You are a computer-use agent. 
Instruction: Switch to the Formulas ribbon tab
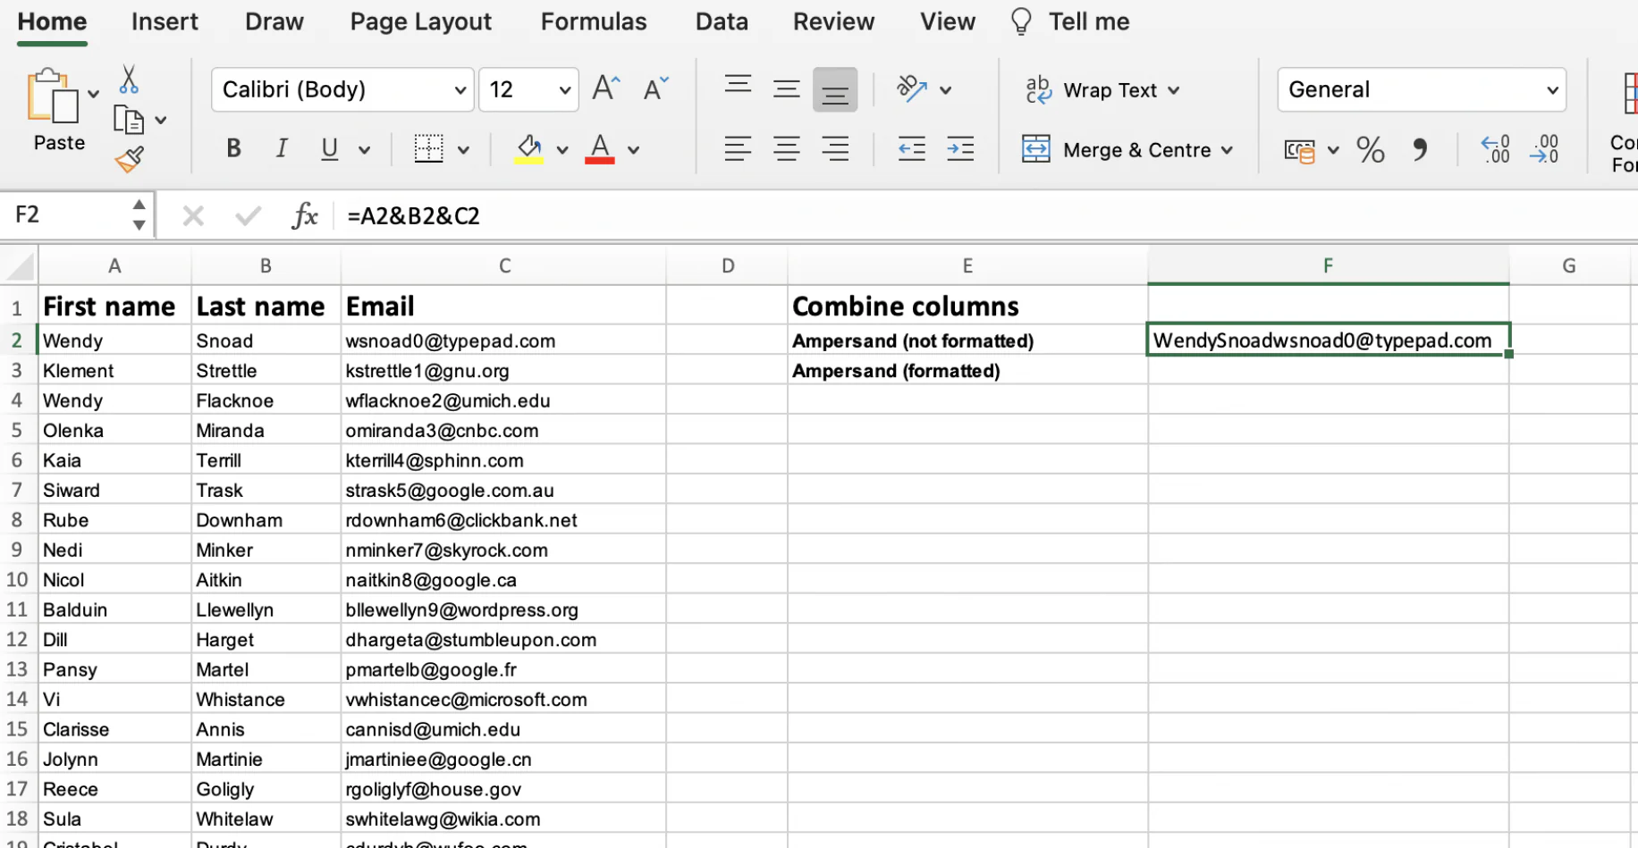(593, 21)
